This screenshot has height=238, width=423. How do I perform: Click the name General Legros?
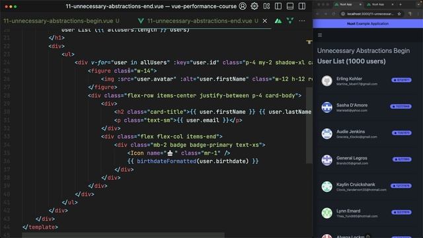coord(352,158)
